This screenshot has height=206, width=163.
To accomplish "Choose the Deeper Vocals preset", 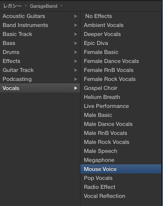I will tap(121, 34).
